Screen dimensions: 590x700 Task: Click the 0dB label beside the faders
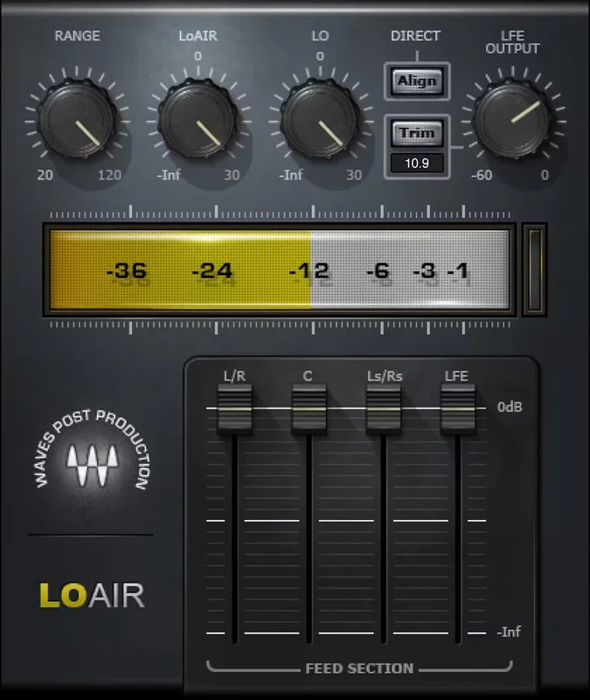[510, 407]
